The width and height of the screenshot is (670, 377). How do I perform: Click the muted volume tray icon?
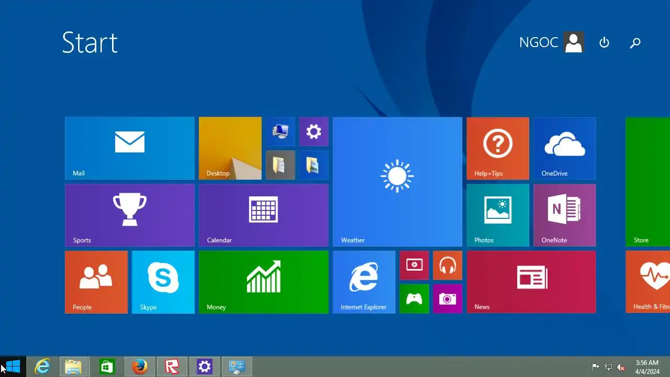click(x=621, y=367)
